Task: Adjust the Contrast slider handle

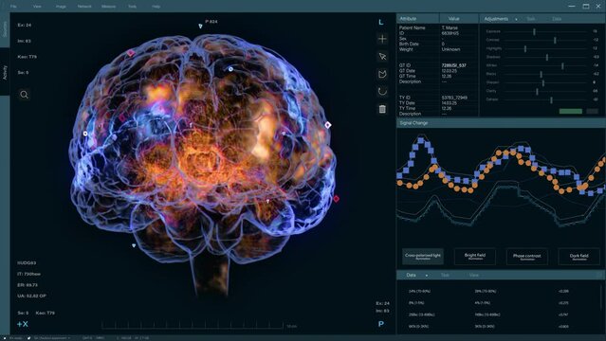Action: (555, 40)
